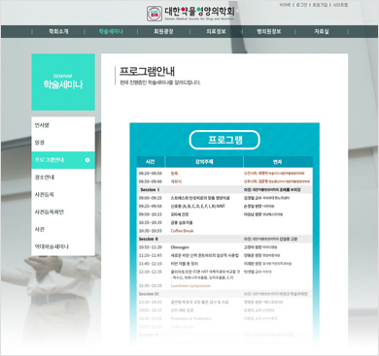The image size is (379, 356).
Task: Click the 대한약물영양의학회 title text
Action: (x=199, y=12)
